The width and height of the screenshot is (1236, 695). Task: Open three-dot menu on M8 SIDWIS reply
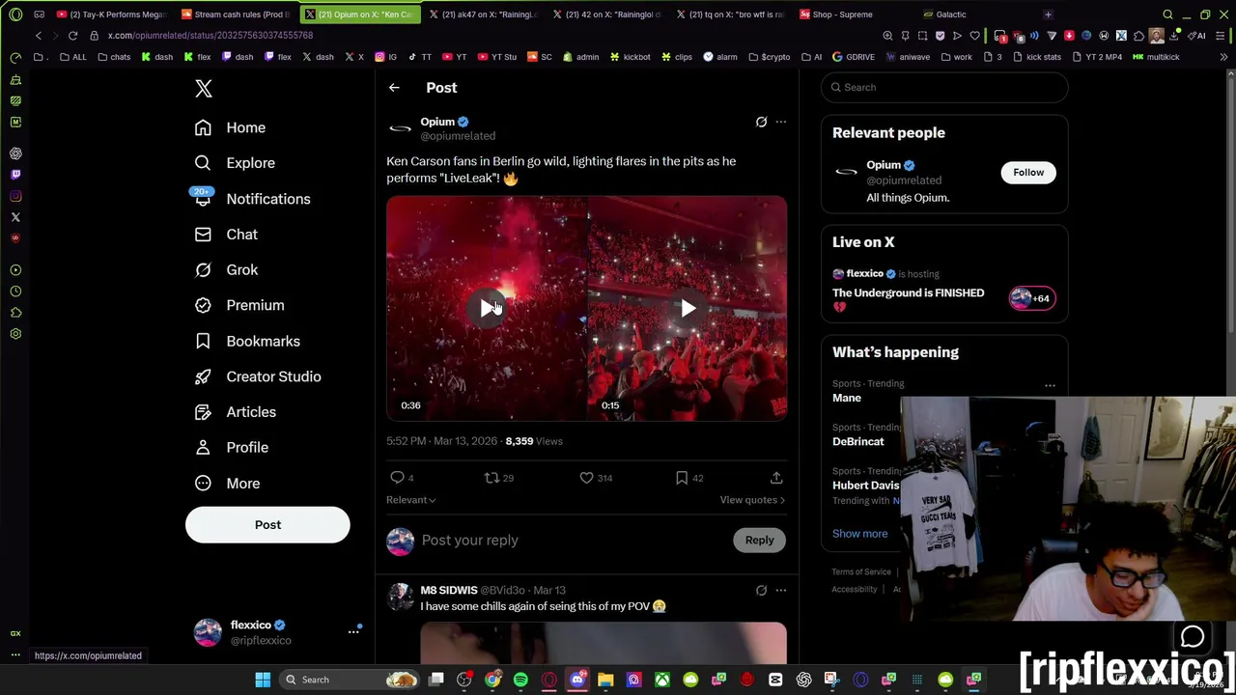coord(780,590)
